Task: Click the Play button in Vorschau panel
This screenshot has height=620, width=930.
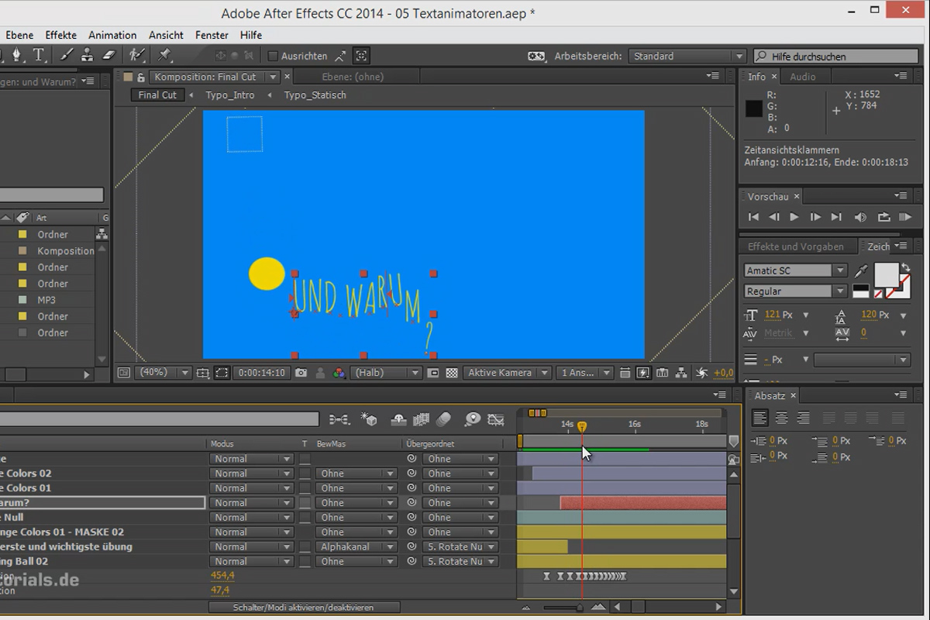Action: (794, 218)
